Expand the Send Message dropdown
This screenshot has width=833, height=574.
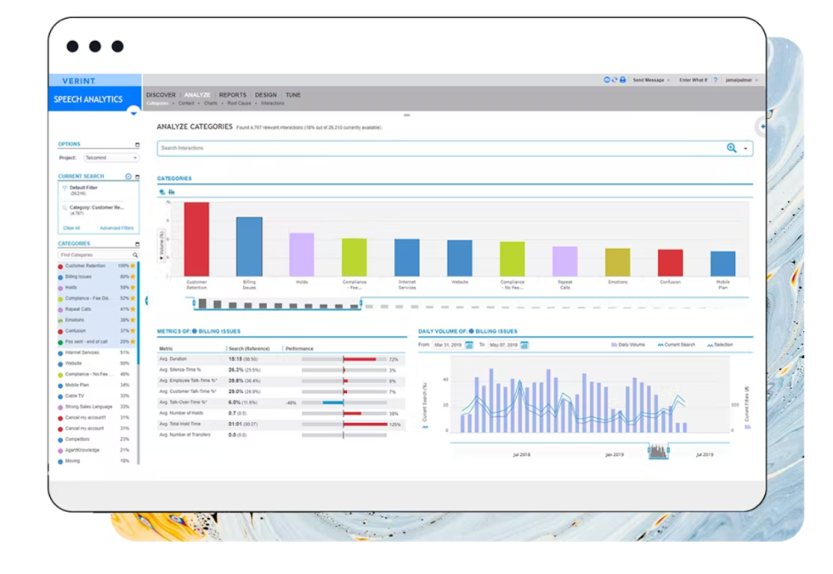(652, 80)
